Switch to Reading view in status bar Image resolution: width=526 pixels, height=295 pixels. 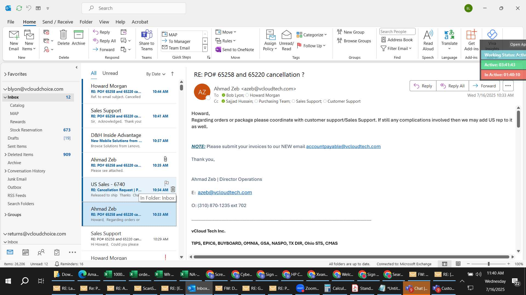[458, 264]
